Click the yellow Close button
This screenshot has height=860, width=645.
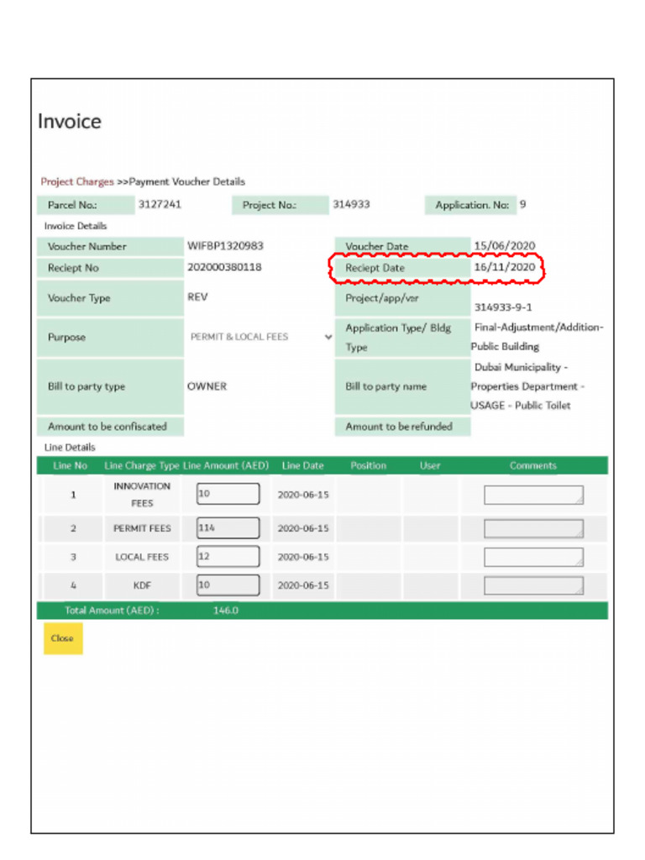coord(63,638)
